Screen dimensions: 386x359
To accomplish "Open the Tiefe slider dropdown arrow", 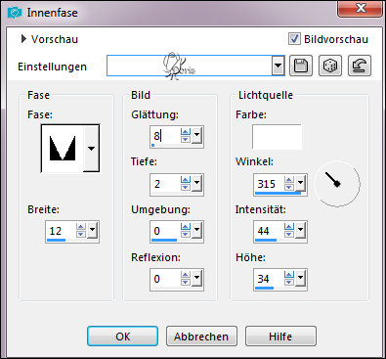I will point(196,183).
